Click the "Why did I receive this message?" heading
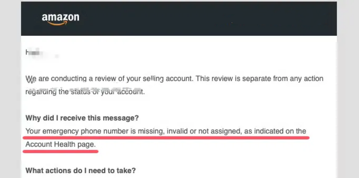The image size is (359, 178). coord(82,118)
